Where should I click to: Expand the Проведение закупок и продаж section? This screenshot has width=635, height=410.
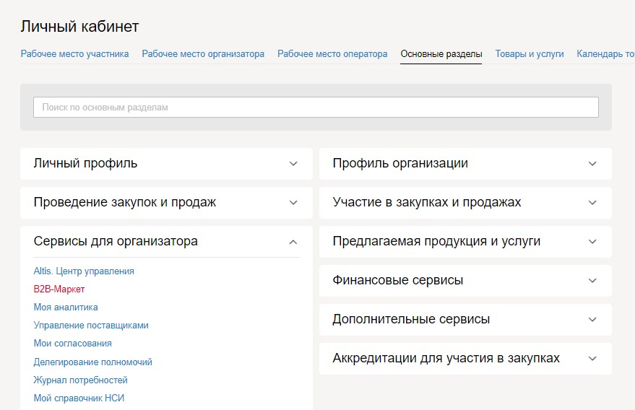[x=166, y=203]
